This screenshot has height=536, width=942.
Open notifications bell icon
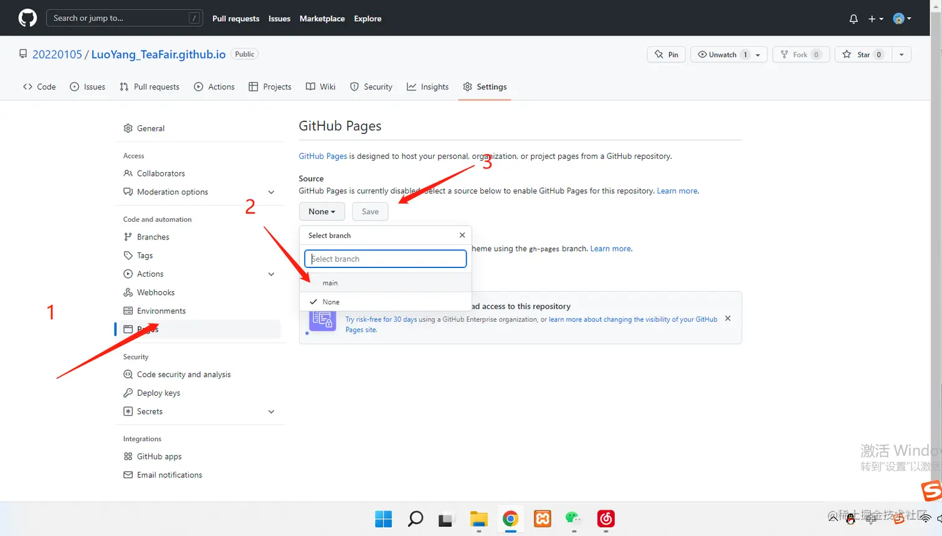854,19
